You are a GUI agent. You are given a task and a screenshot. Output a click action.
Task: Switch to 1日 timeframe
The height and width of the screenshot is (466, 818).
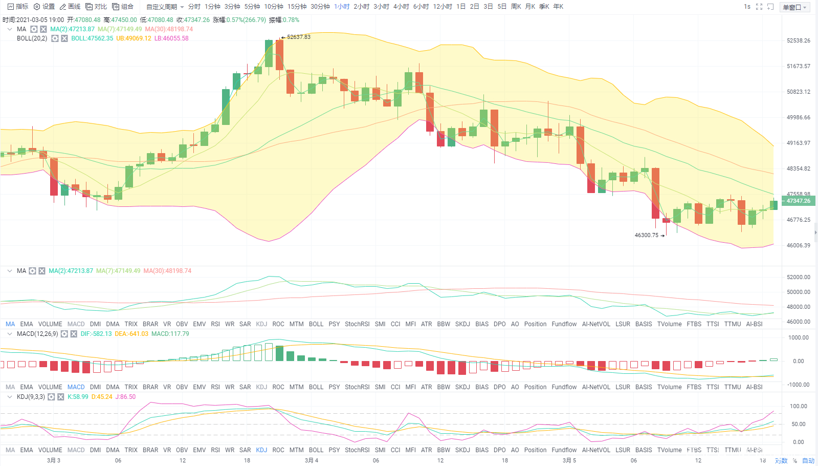point(461,7)
